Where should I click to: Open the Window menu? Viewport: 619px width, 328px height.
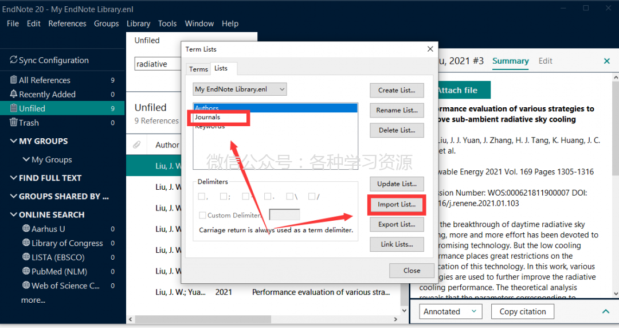(x=199, y=24)
